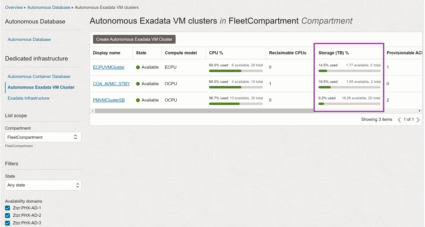Click the storage usage bar for COA_AVMC_STBY
This screenshot has width=425, height=227.
349,87
